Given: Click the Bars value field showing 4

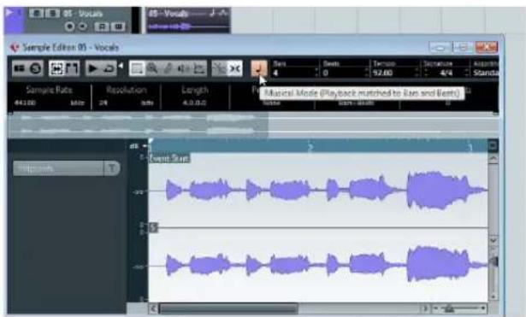Looking at the screenshot, I should (x=293, y=73).
